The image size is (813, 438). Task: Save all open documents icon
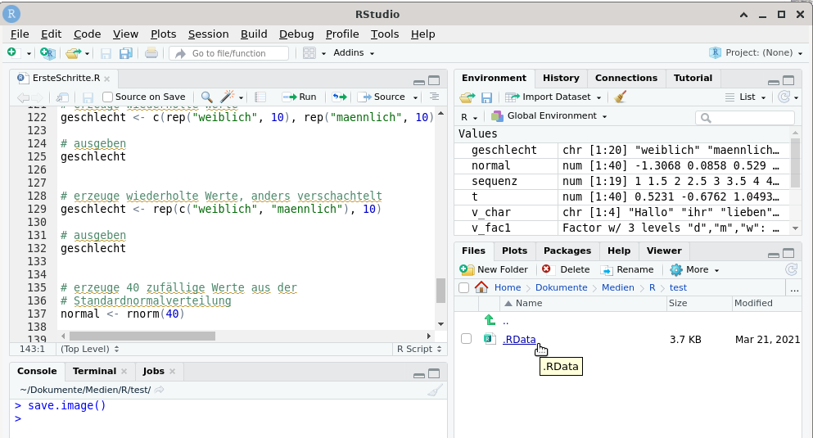point(125,53)
